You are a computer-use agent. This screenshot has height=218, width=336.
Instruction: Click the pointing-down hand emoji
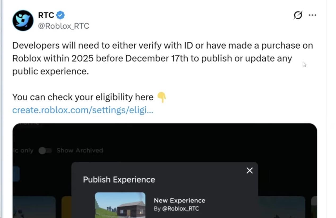pyautogui.click(x=162, y=97)
